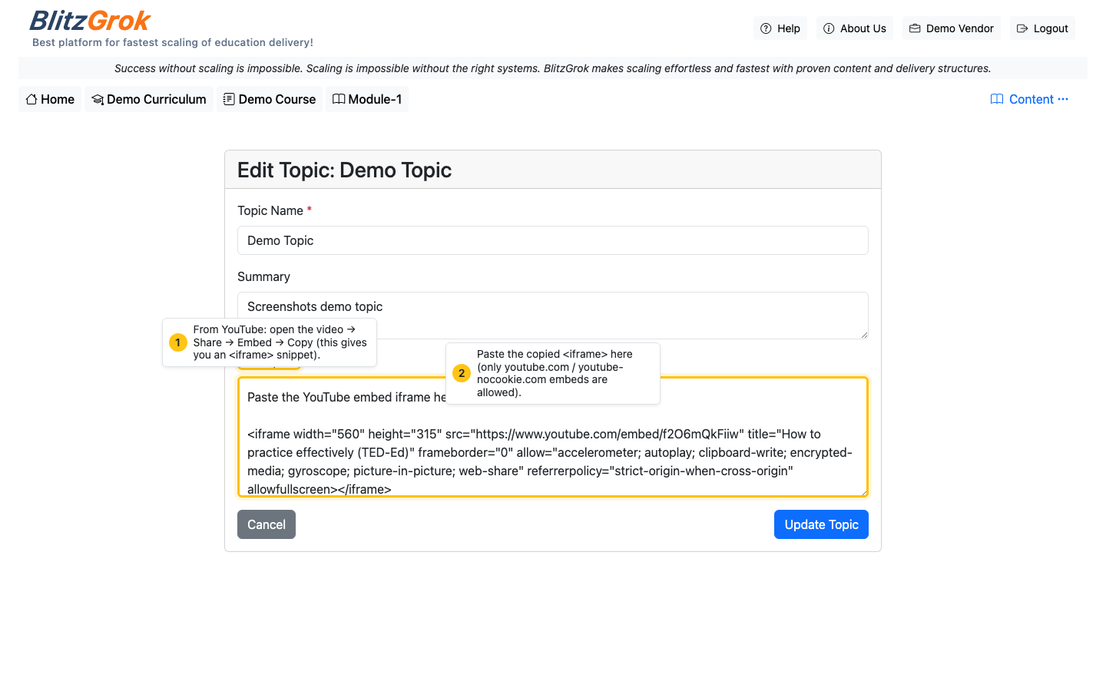Viewport: 1106px width, 691px height.
Task: Click the yellow callout badge numbered 1
Action: pyautogui.click(x=177, y=342)
